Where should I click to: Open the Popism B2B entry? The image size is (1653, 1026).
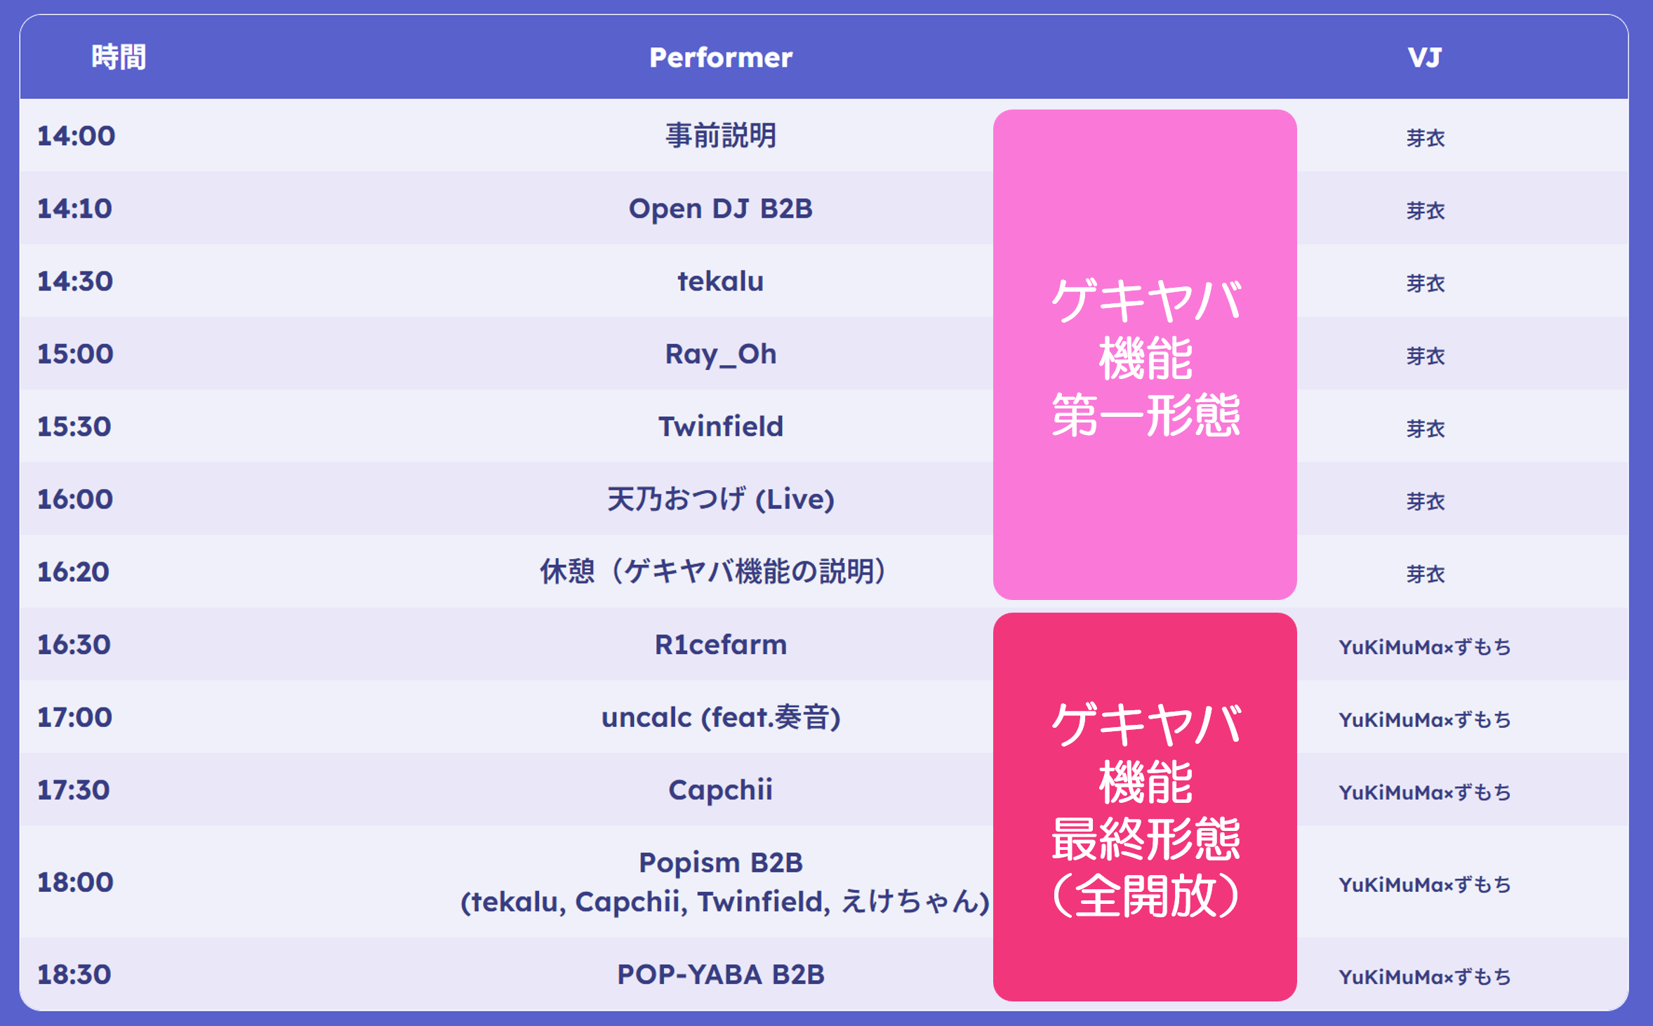click(x=721, y=863)
